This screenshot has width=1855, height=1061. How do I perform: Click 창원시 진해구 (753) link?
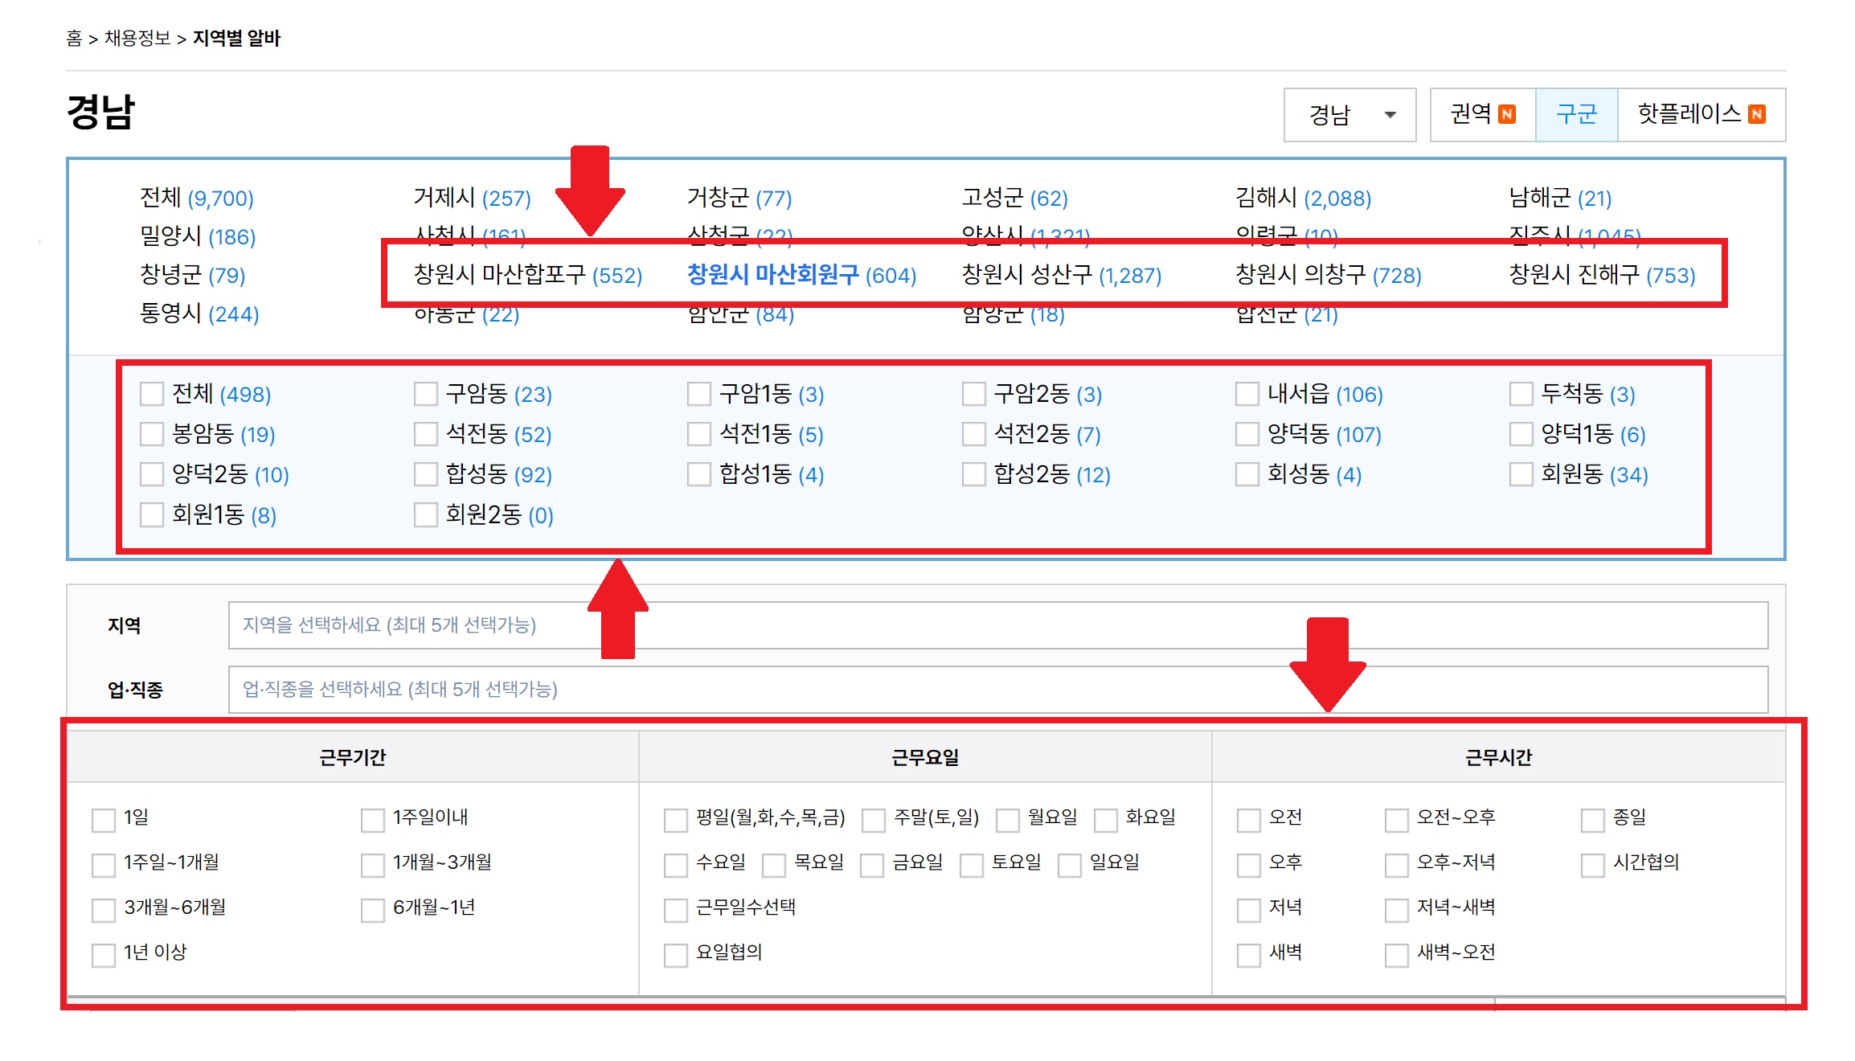[x=1601, y=275]
